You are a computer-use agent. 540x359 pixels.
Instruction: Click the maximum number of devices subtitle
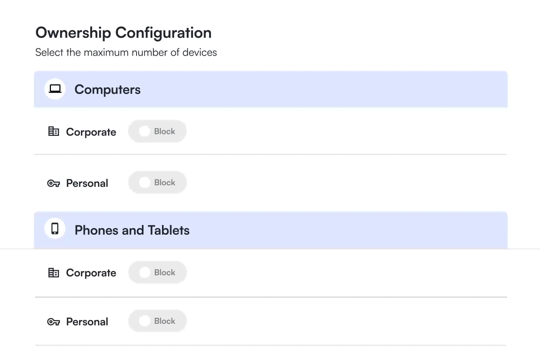point(126,52)
